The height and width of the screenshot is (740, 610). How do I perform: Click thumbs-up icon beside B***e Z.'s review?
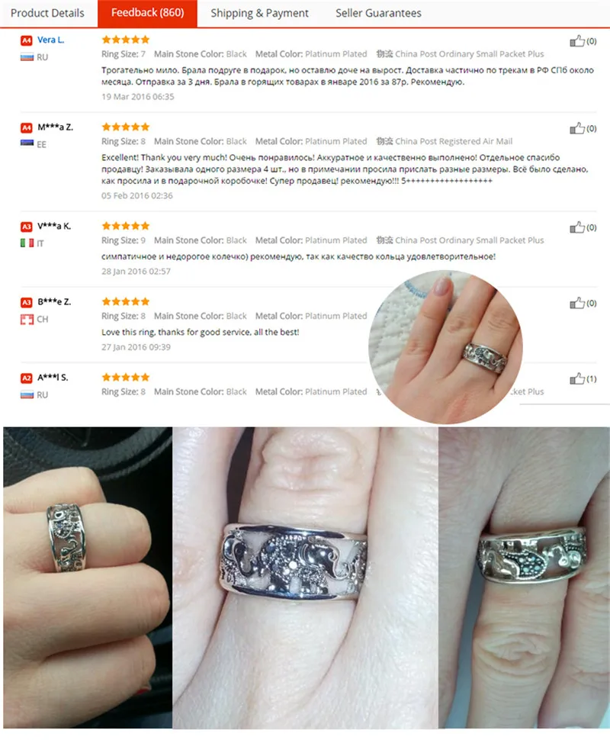577,303
